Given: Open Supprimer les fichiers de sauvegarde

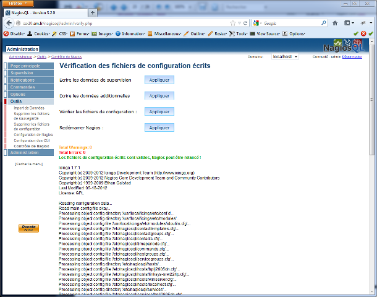Looking at the screenshot, I should (32, 116).
